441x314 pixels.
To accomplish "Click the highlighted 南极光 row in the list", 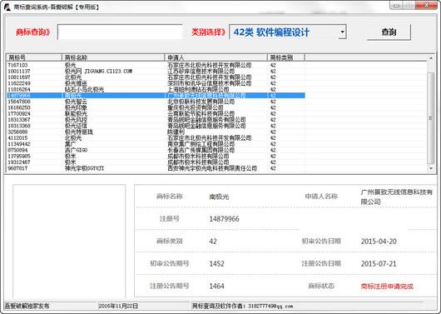I will pyautogui.click(x=156, y=96).
